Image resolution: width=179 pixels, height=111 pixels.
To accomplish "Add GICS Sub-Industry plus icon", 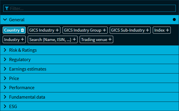I will tap(147, 30).
